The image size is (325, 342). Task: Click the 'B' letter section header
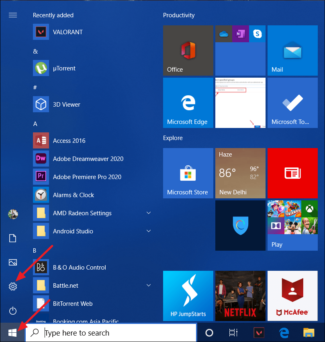(x=35, y=251)
